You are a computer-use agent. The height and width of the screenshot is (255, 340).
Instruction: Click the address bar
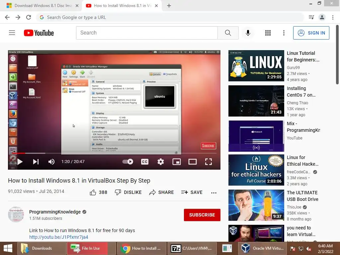click(170, 17)
